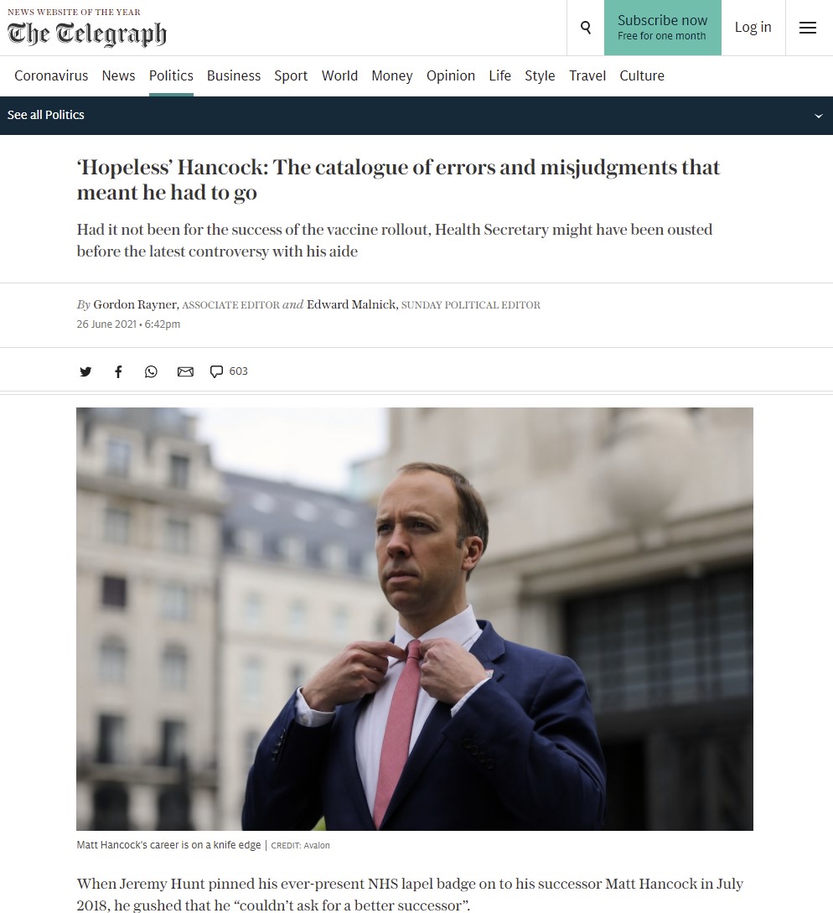833x913 pixels.
Task: Open the 603 comments speech bubble
Action: coord(229,371)
